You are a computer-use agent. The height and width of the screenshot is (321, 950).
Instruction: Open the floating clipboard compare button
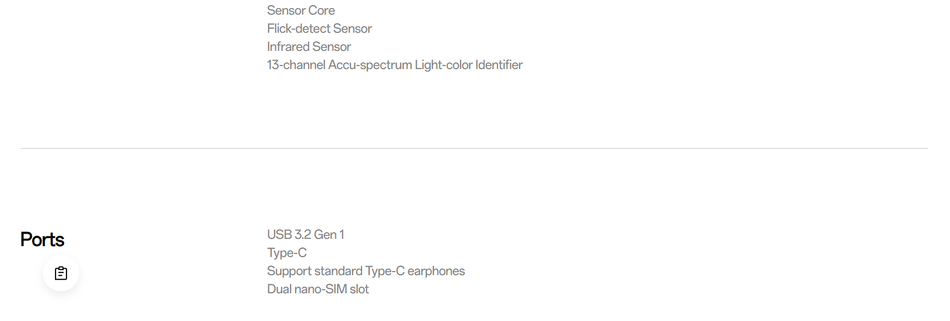pos(61,273)
